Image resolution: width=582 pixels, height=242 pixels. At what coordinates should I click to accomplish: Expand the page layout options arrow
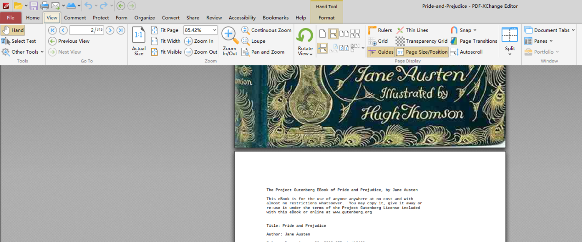pos(363,48)
